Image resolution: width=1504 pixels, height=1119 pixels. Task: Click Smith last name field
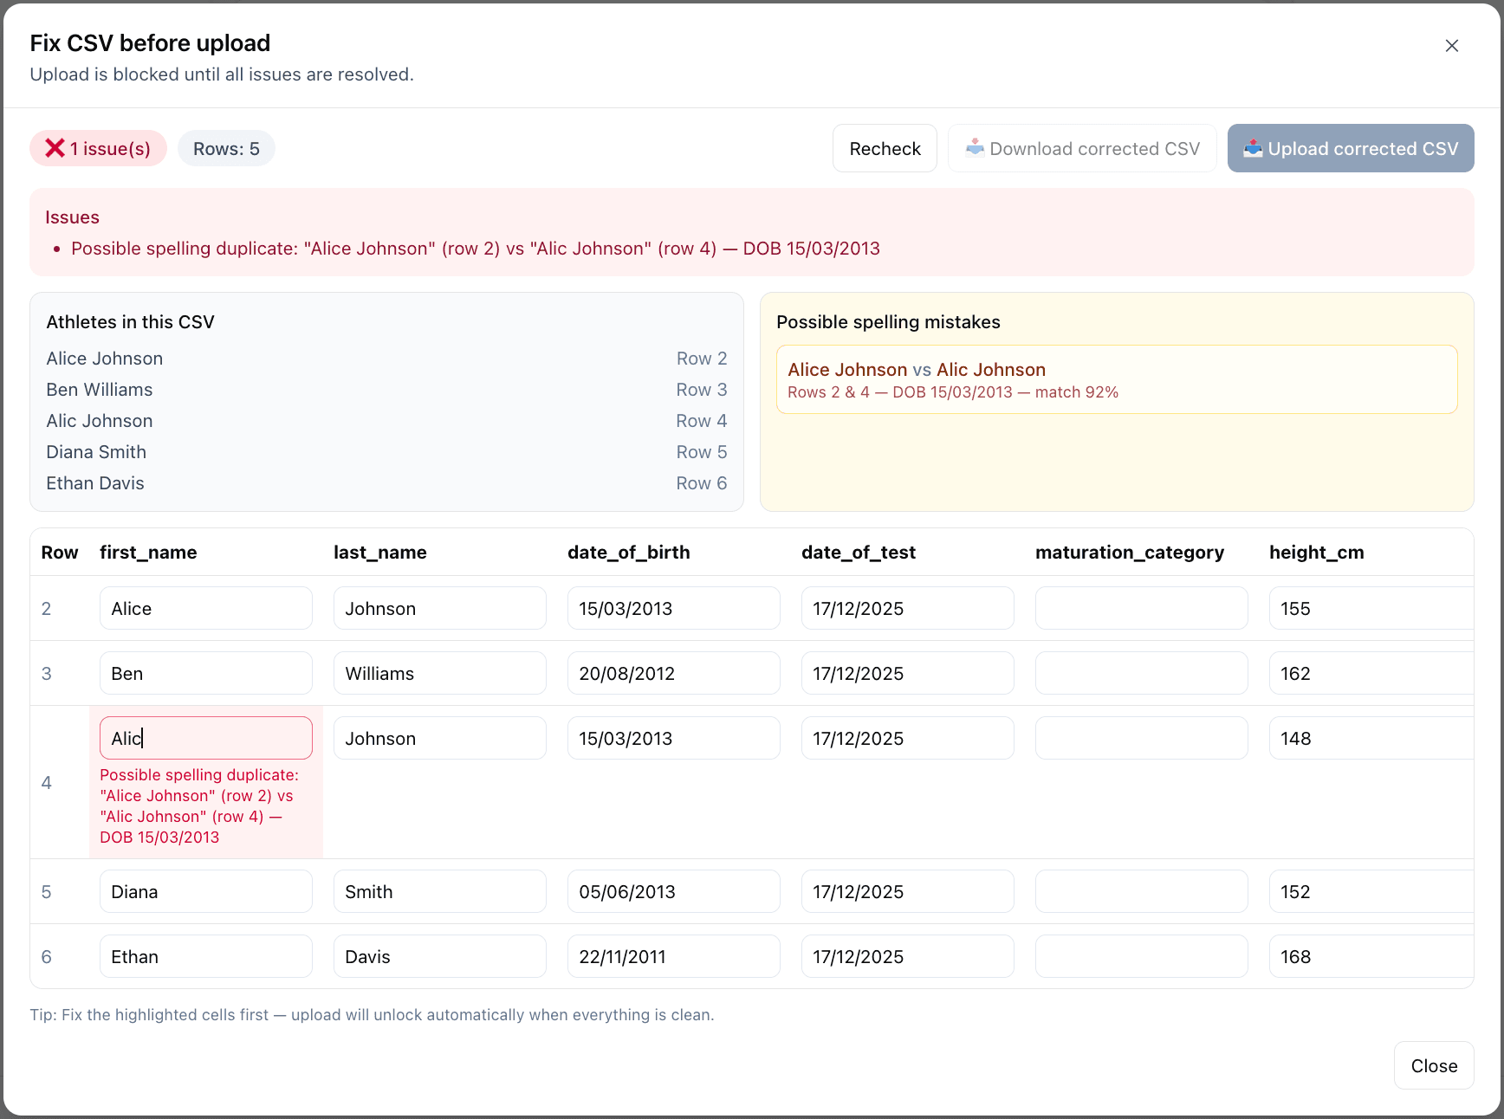click(x=439, y=891)
